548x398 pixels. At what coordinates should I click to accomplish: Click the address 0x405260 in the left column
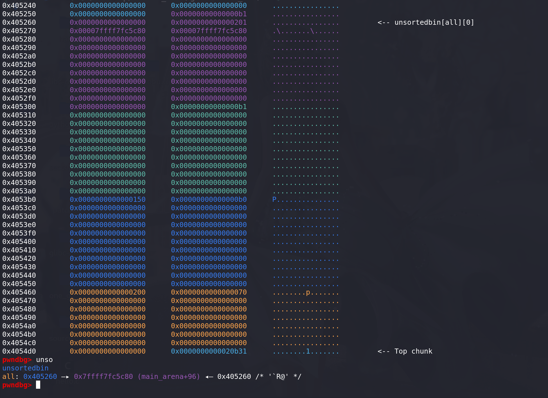click(19, 22)
